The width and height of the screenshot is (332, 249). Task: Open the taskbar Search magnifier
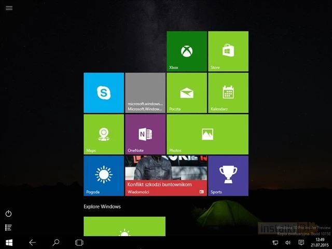56,242
